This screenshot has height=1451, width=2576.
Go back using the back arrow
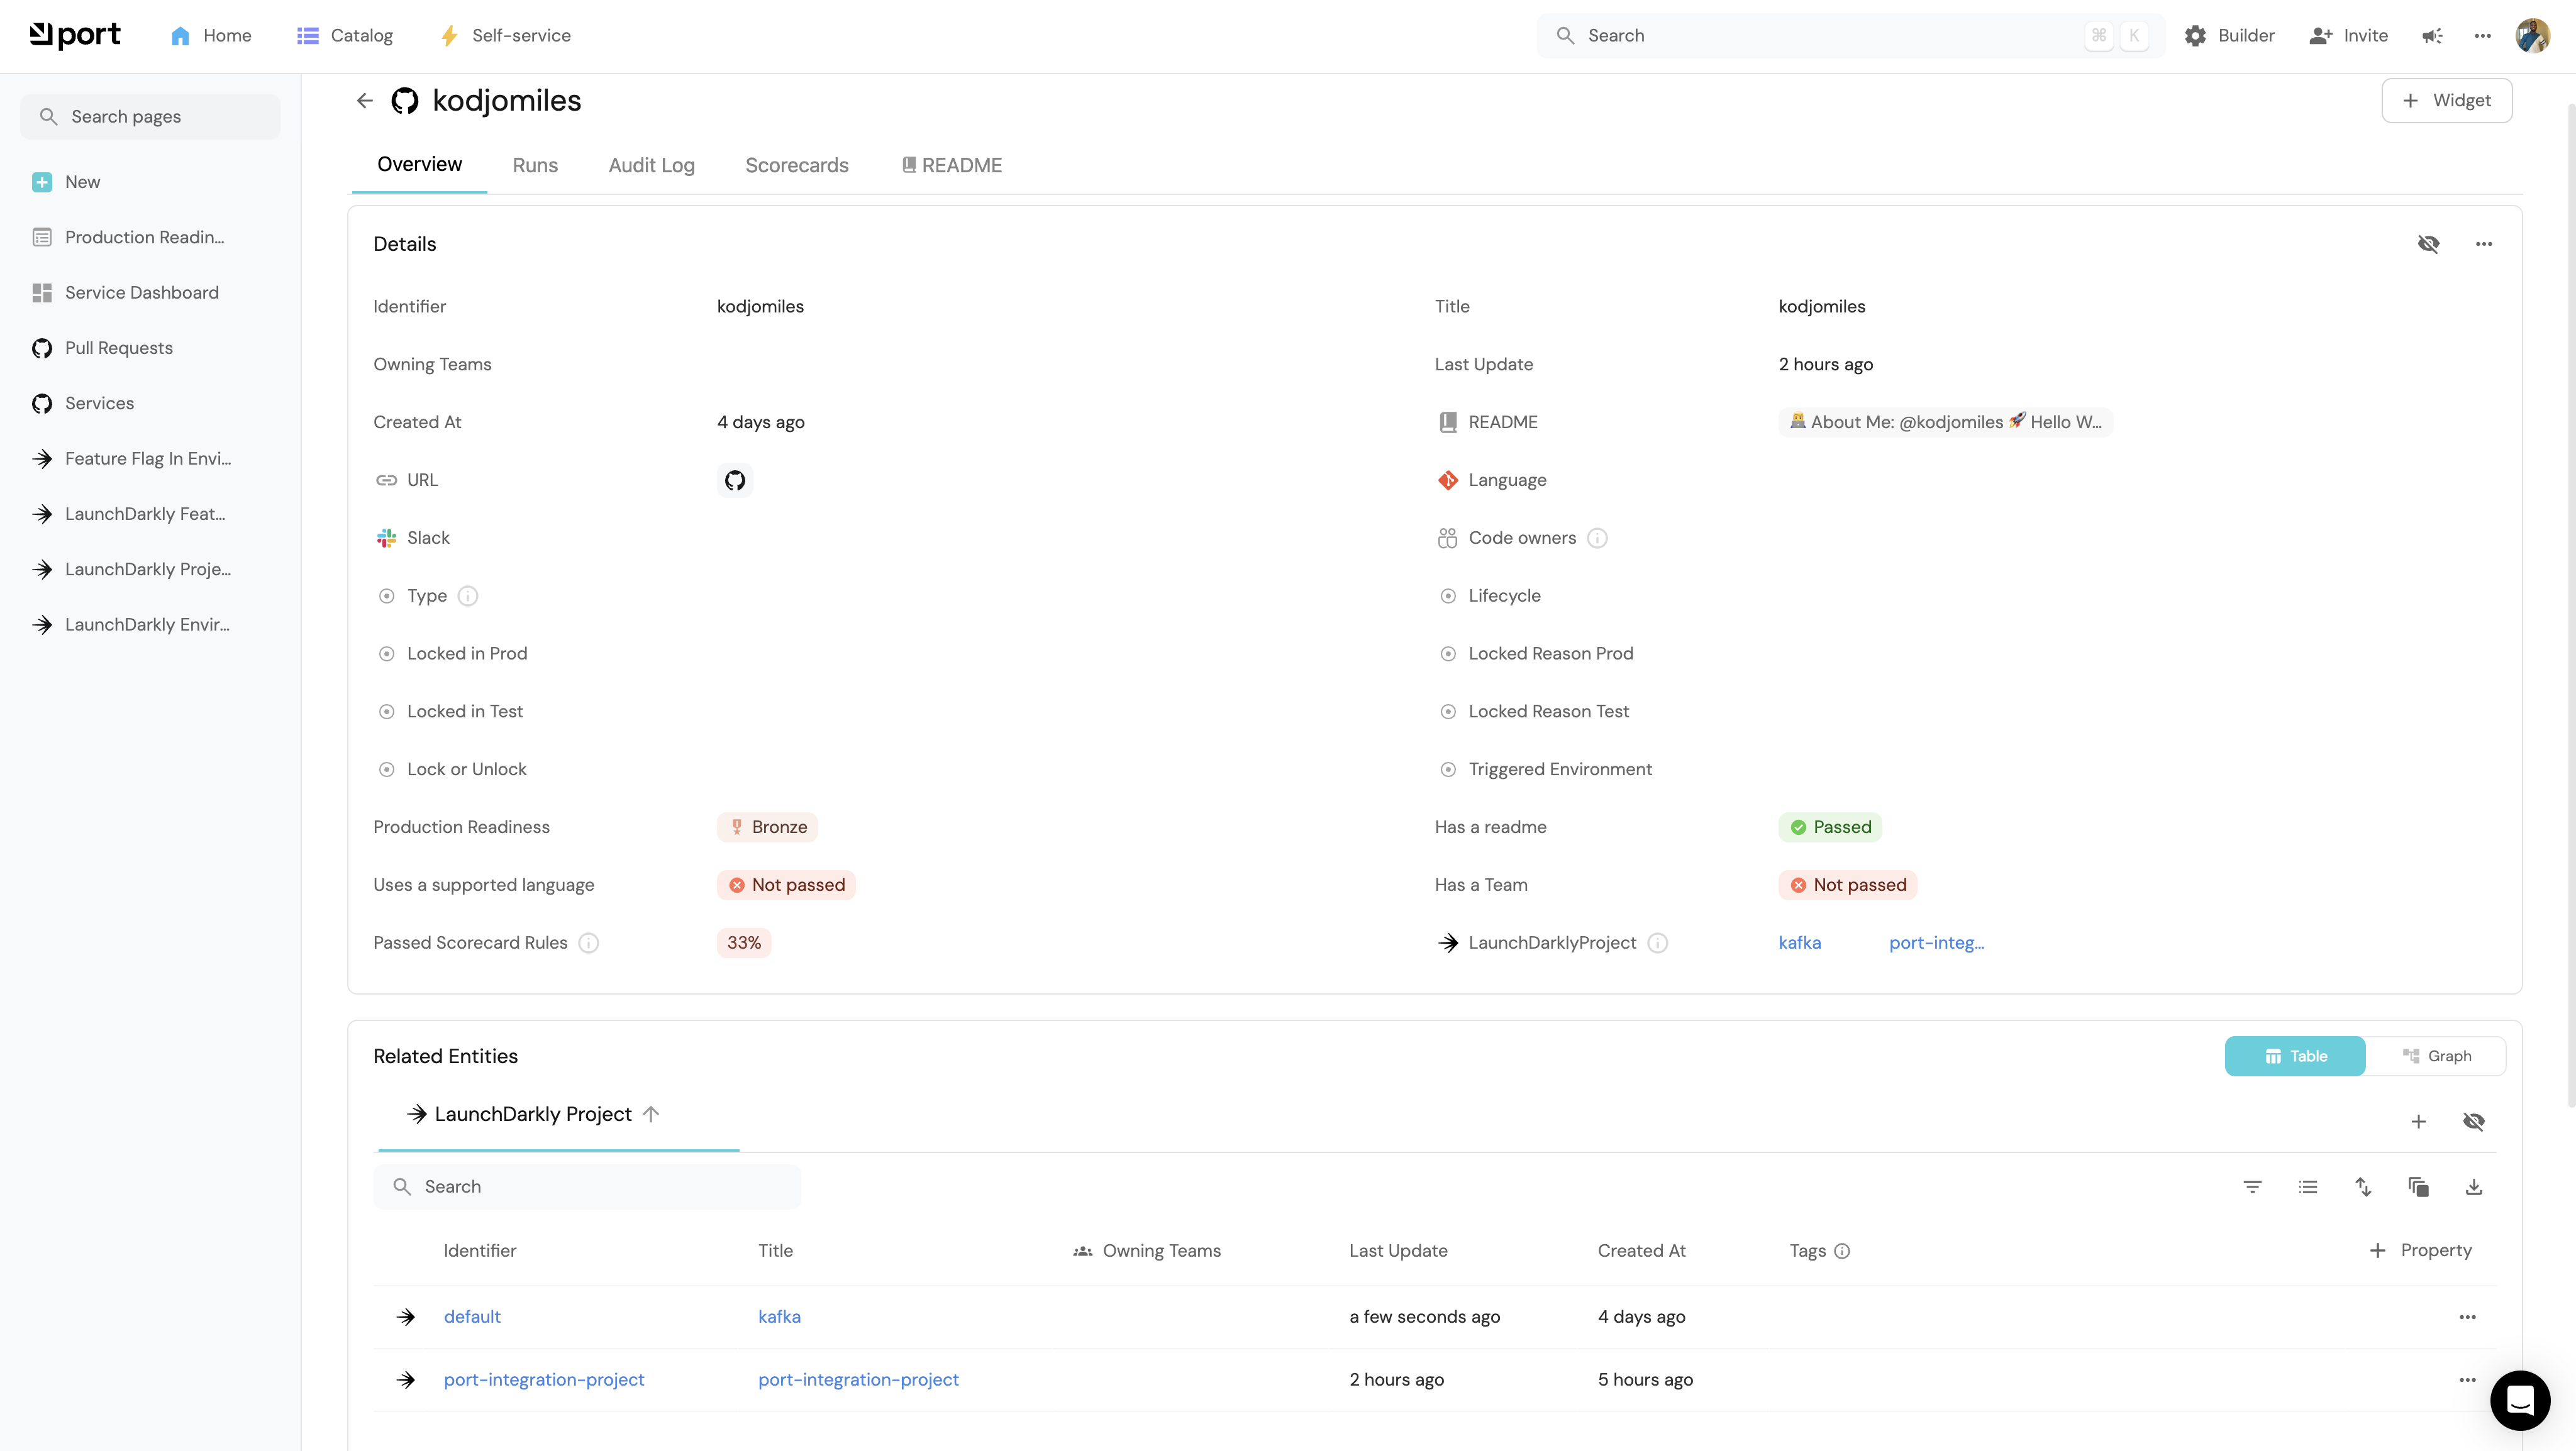click(x=365, y=101)
